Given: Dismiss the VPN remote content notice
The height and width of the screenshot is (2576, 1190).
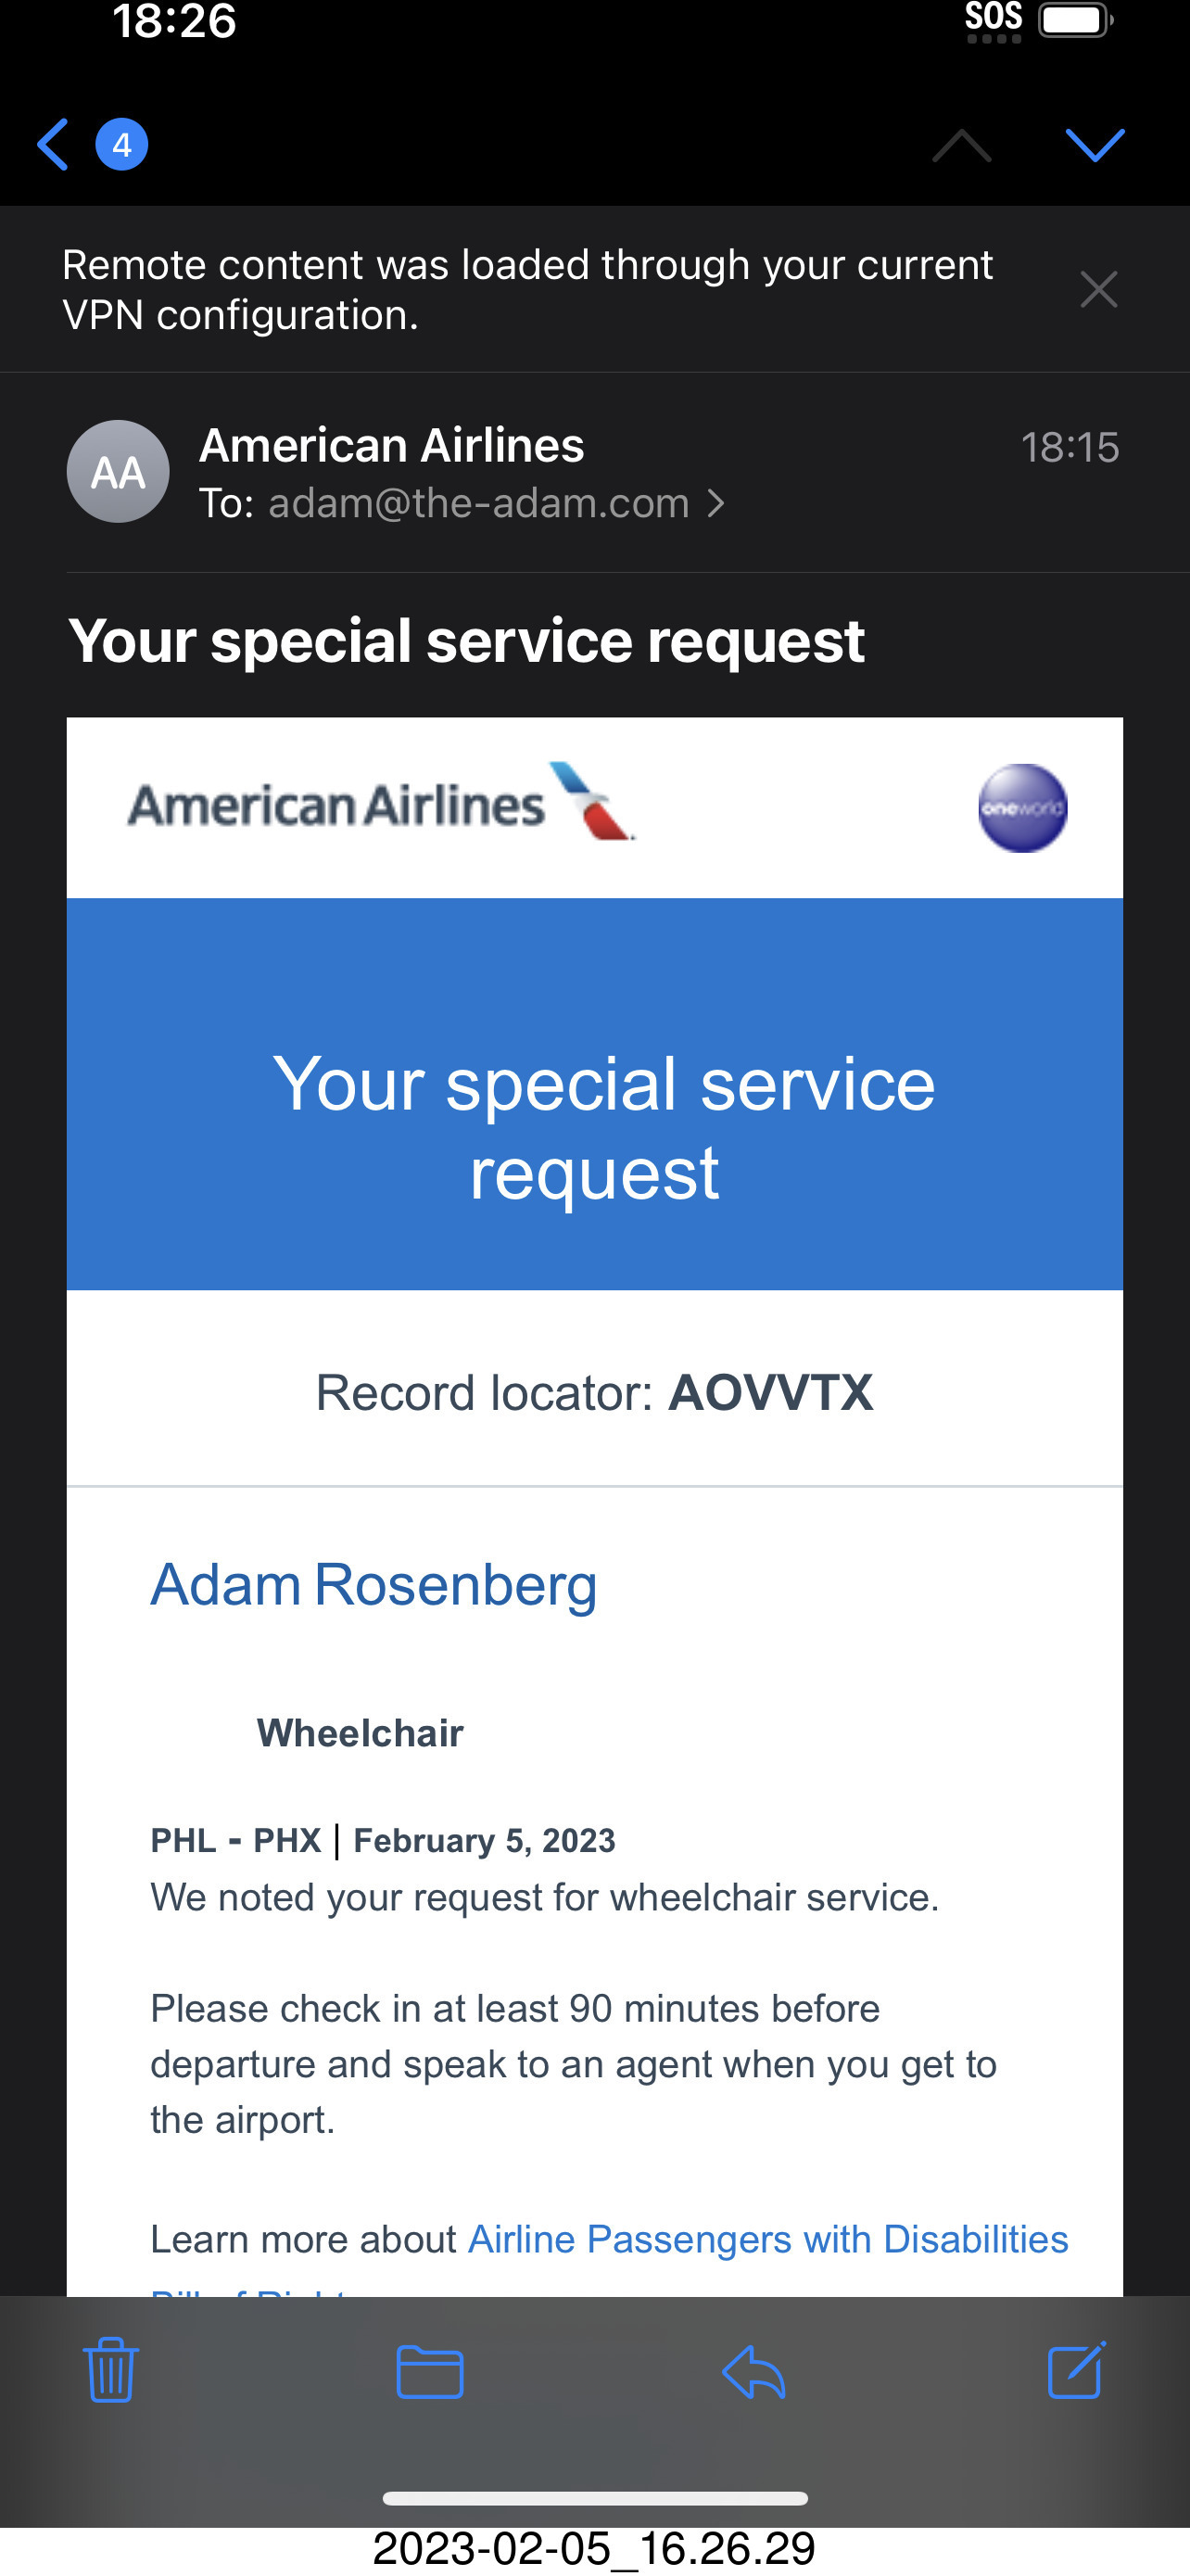Looking at the screenshot, I should (1098, 290).
